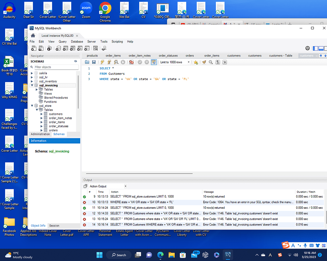Screen dimensions: 327x261
Task: Save the SQL script with the save icon
Action: [93, 62]
